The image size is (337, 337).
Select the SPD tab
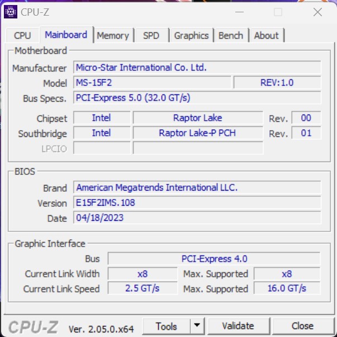coord(151,36)
